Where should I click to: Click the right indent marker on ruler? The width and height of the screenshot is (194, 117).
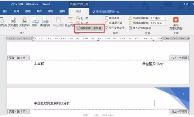pyautogui.click(x=162, y=40)
